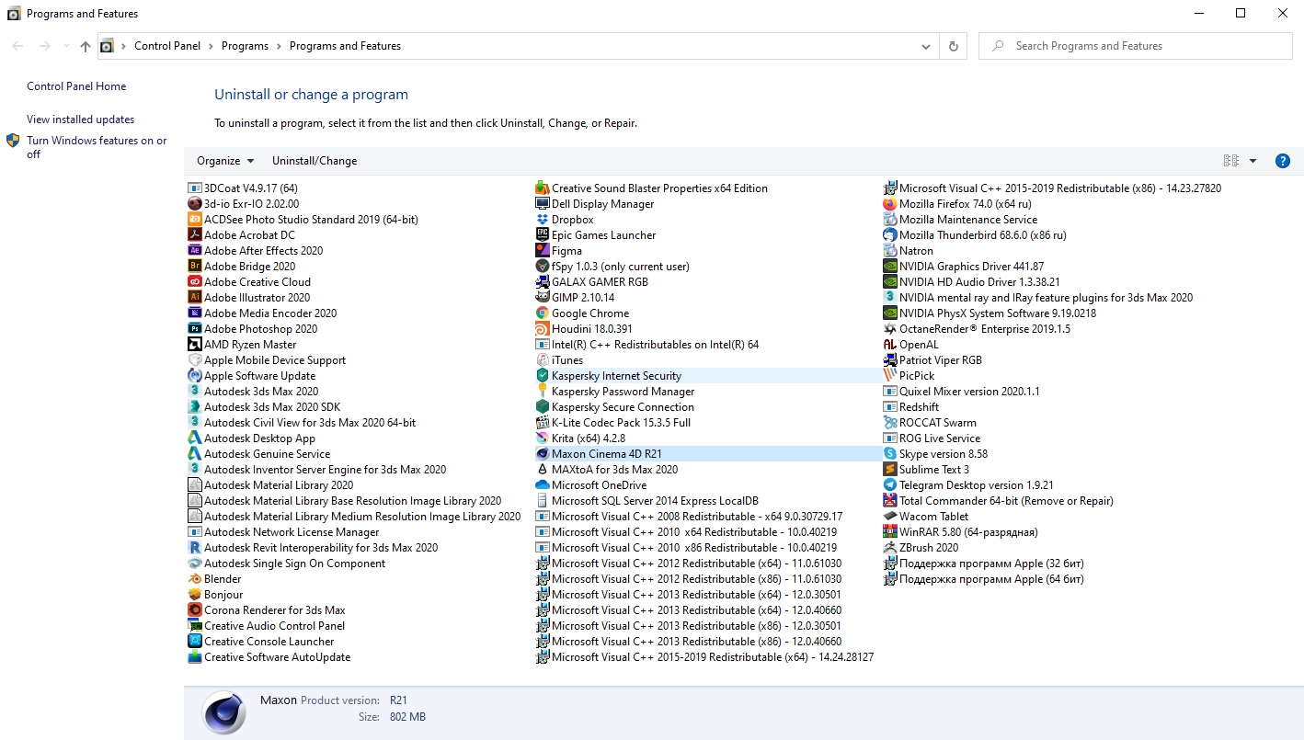Click the Mozilla Thunderbird icon
This screenshot has width=1304, height=740.
(889, 235)
